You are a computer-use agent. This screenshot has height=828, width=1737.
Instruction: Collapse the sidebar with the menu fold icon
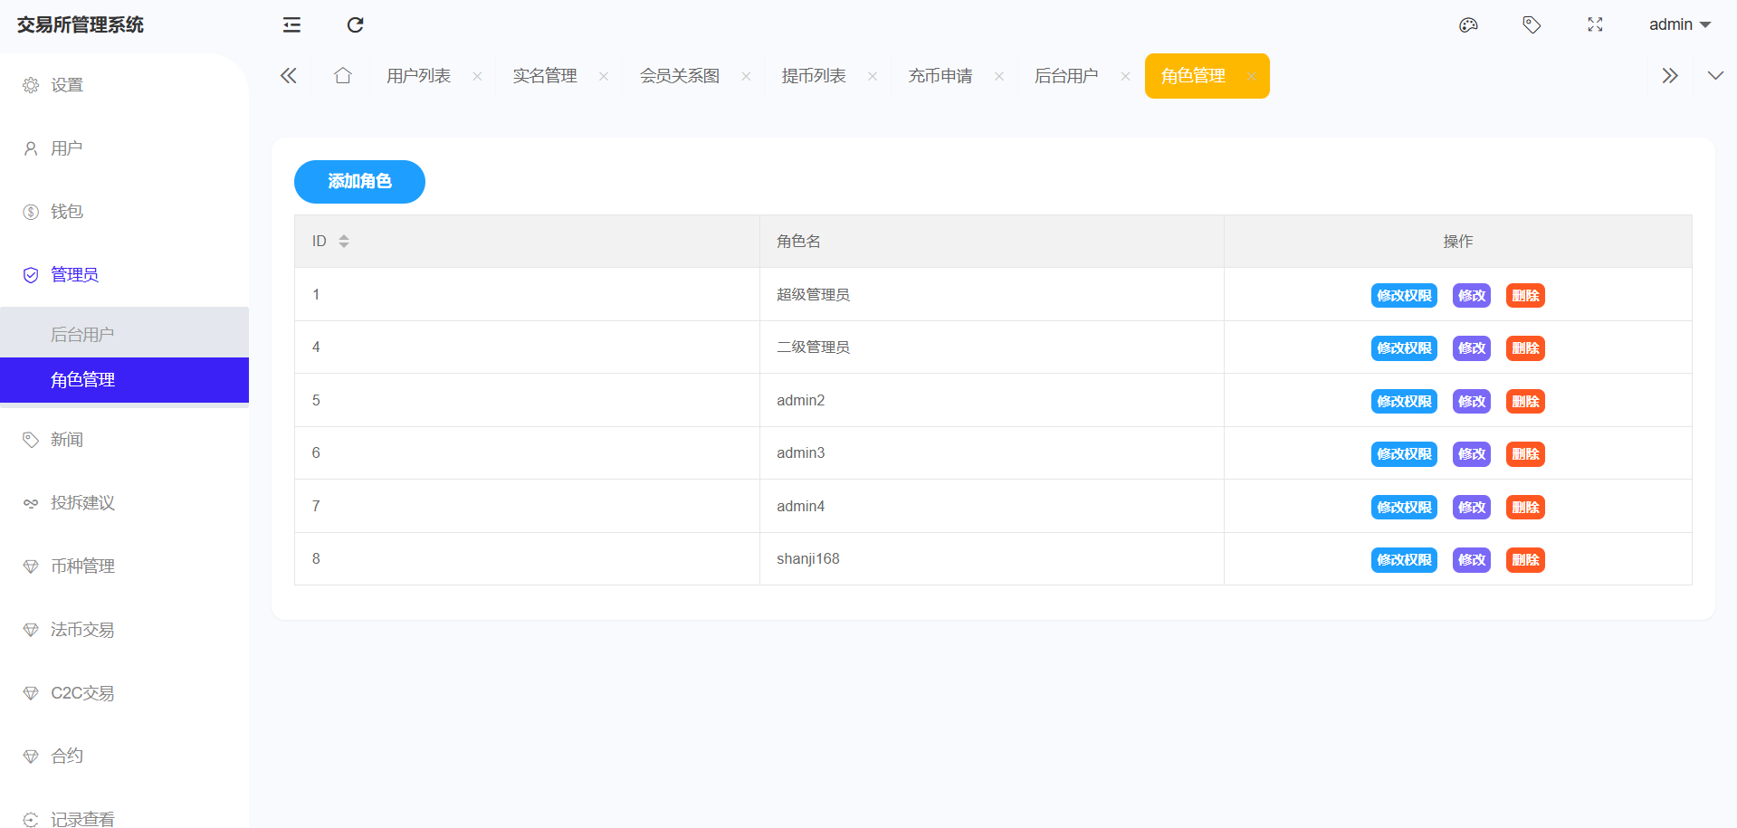point(291,25)
